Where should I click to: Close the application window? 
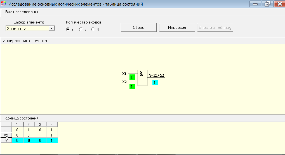point(280,4)
